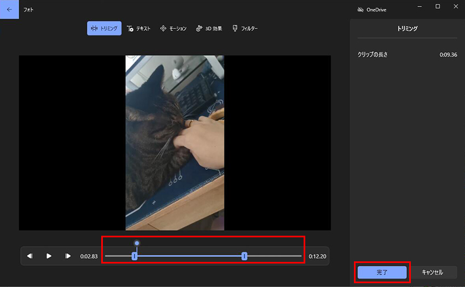
Task: Open the テキスト tool
Action: [x=139, y=28]
